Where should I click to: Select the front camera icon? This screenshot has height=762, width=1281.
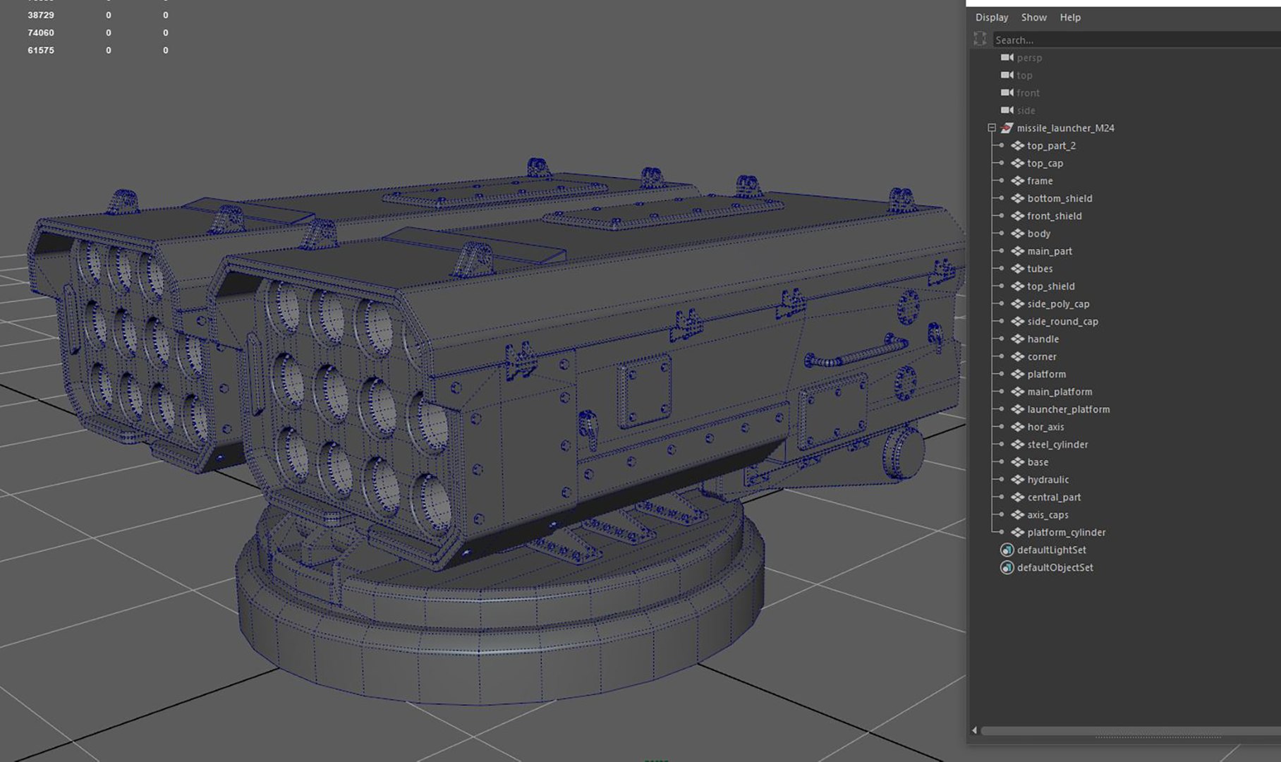point(1007,92)
